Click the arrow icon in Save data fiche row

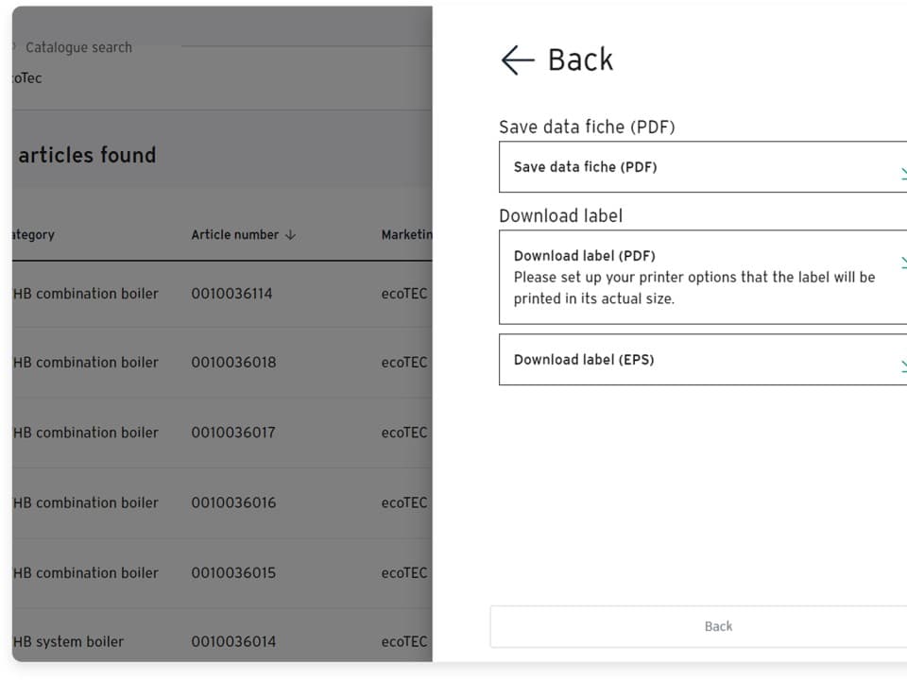(x=902, y=174)
